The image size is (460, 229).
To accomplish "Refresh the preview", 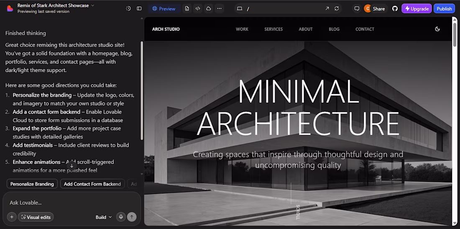I will (337, 8).
